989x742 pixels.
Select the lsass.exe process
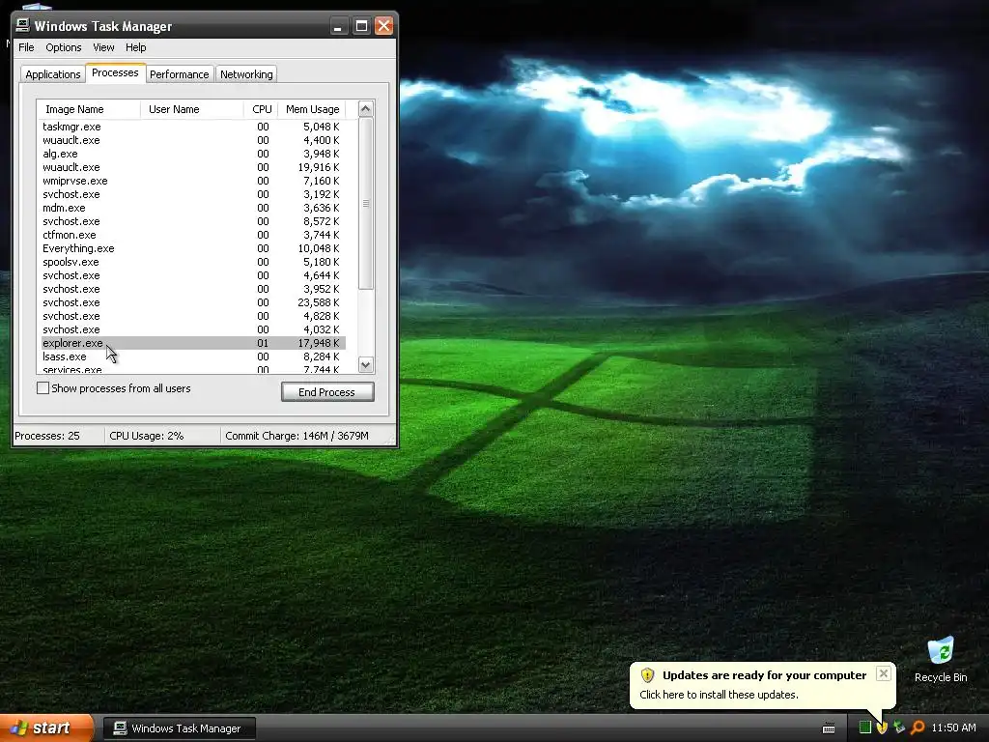(193, 357)
